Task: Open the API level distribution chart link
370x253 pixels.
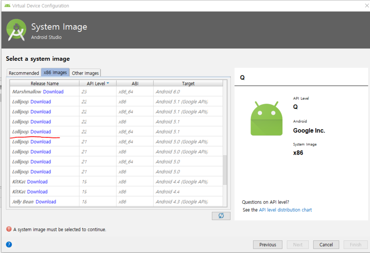Action: click(285, 210)
